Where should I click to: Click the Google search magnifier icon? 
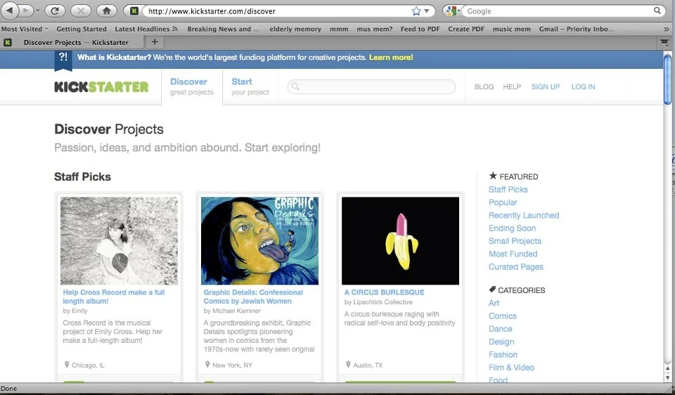coord(657,11)
